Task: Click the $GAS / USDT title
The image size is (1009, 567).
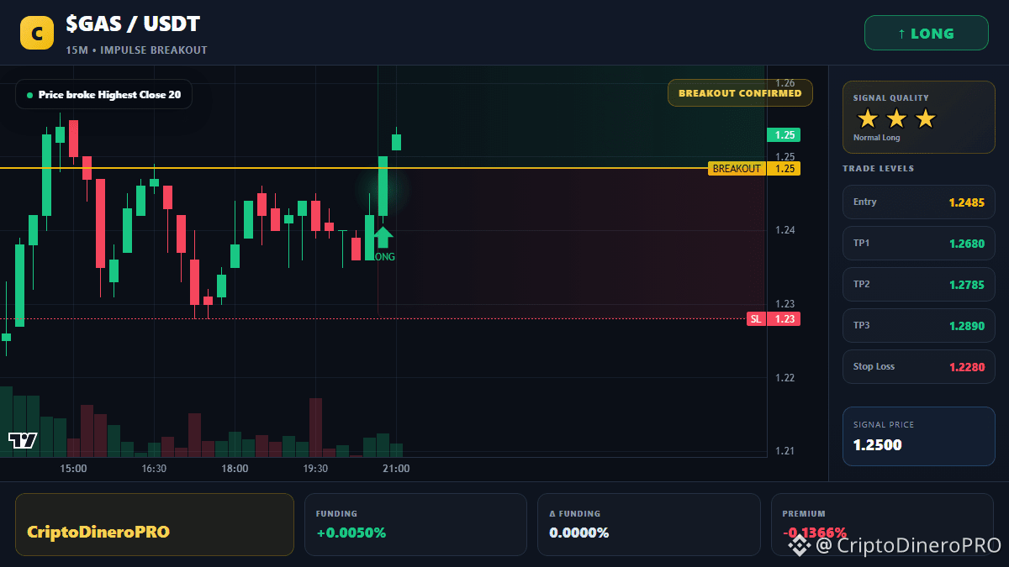Action: (x=133, y=24)
